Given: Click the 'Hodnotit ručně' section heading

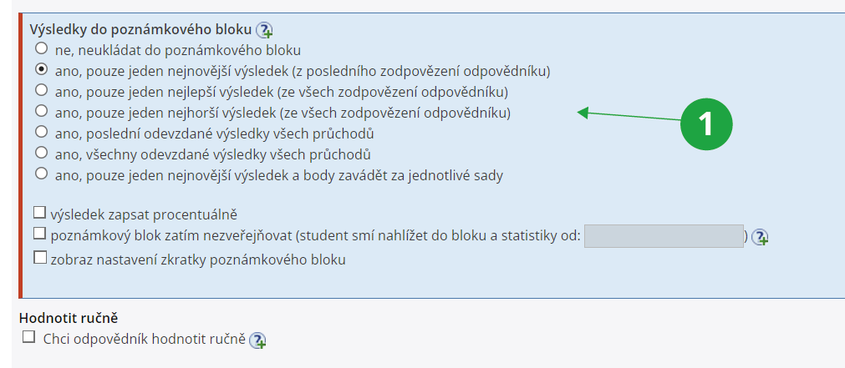Looking at the screenshot, I should 69,318.
